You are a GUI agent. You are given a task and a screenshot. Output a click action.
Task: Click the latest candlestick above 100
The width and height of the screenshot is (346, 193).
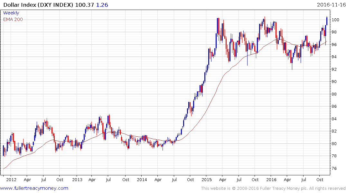[327, 21]
